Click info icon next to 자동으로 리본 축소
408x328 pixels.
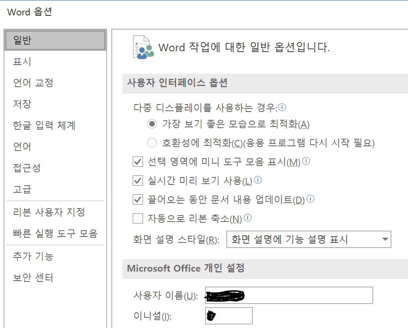248,218
